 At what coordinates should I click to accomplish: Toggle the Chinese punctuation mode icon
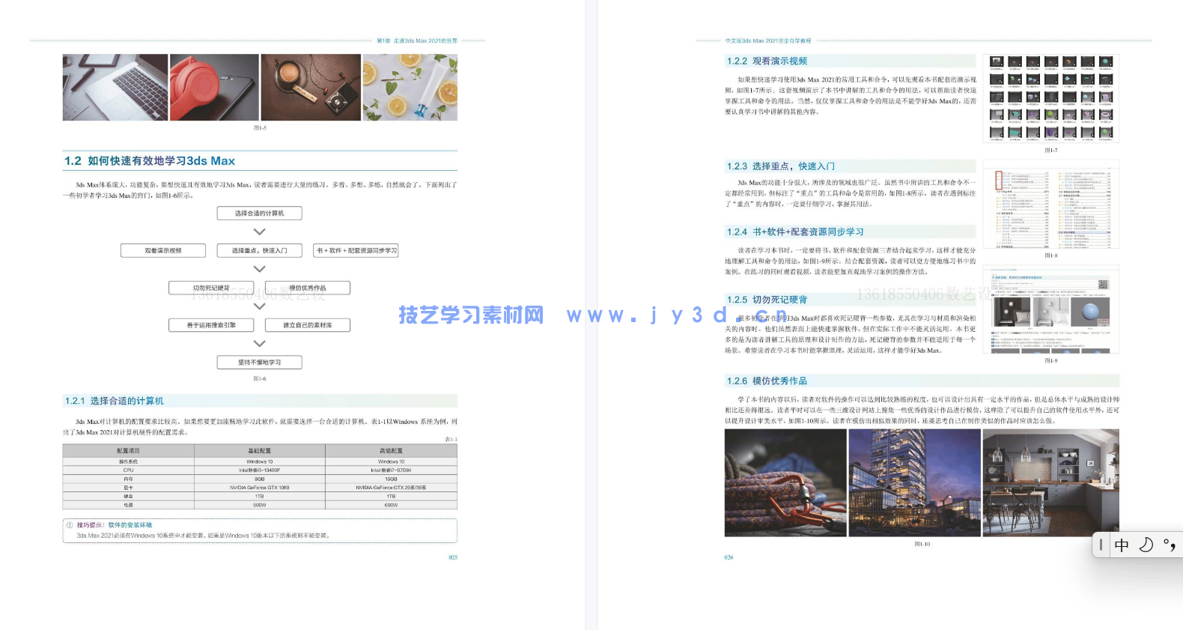1170,545
